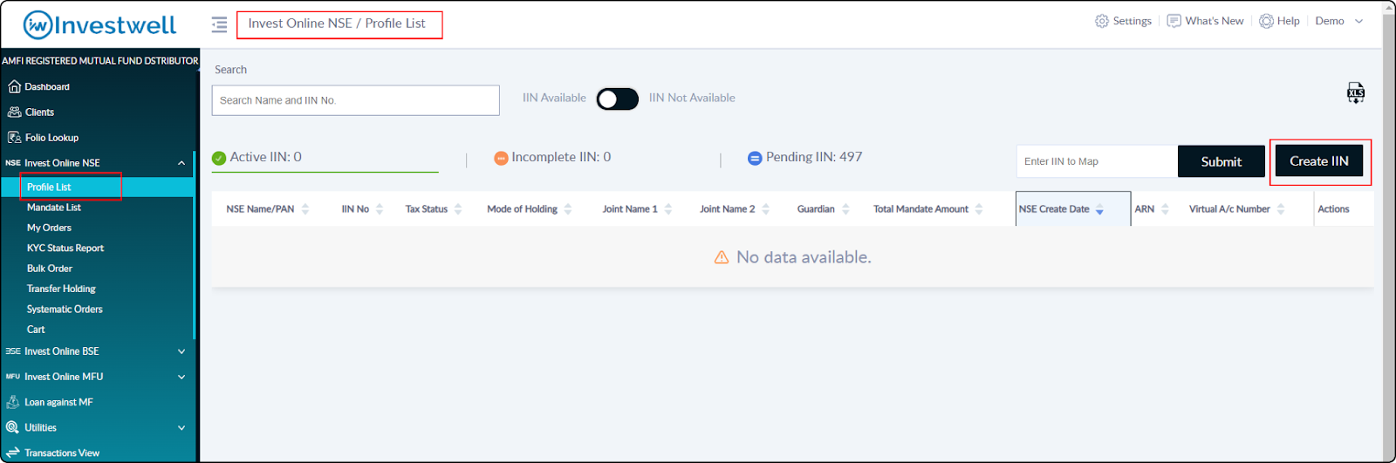
Task: Click the Dashboard sidebar label
Action: pos(47,87)
